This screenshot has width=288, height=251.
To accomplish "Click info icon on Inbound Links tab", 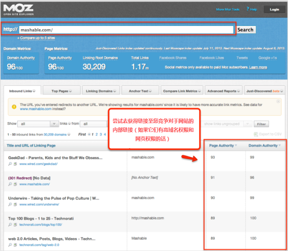I will coord(34,91).
